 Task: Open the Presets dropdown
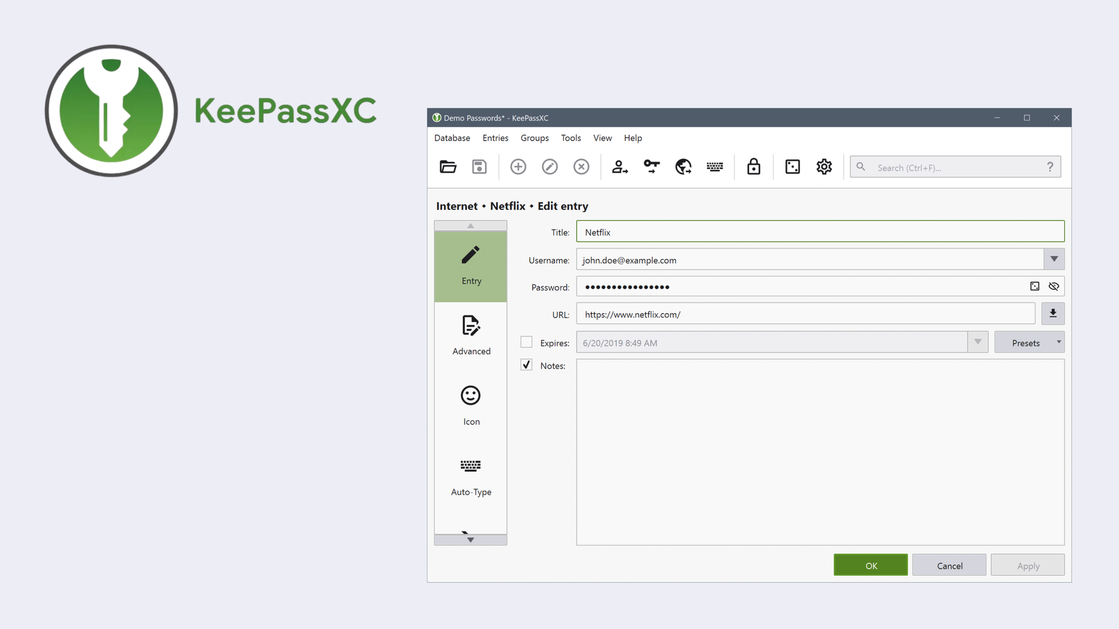(1029, 342)
